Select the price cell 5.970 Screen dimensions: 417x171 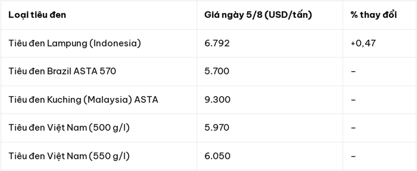coord(217,128)
